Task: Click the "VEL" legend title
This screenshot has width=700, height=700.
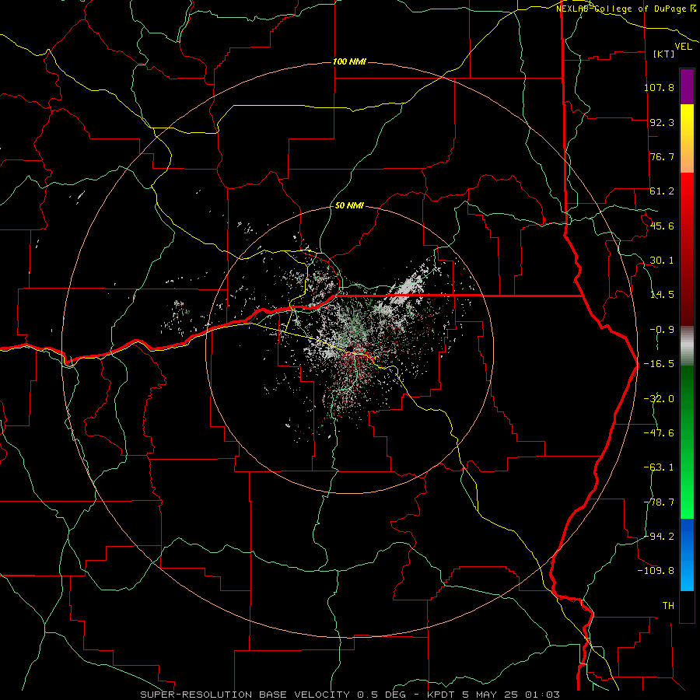Action: click(x=683, y=46)
